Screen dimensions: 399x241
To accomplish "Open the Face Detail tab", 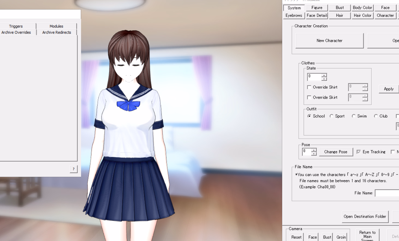I will tap(317, 16).
